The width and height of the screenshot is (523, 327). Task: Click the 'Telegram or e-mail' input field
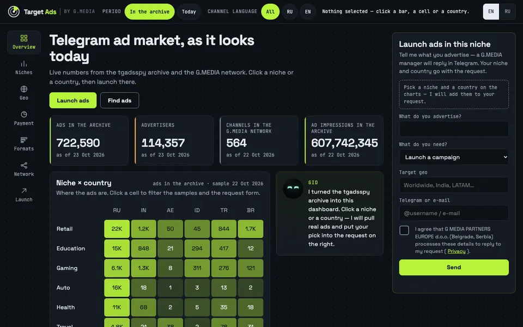click(454, 213)
